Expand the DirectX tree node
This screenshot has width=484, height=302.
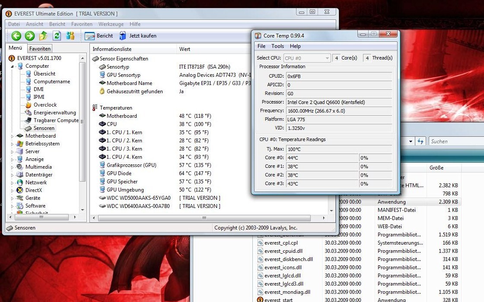(13, 190)
